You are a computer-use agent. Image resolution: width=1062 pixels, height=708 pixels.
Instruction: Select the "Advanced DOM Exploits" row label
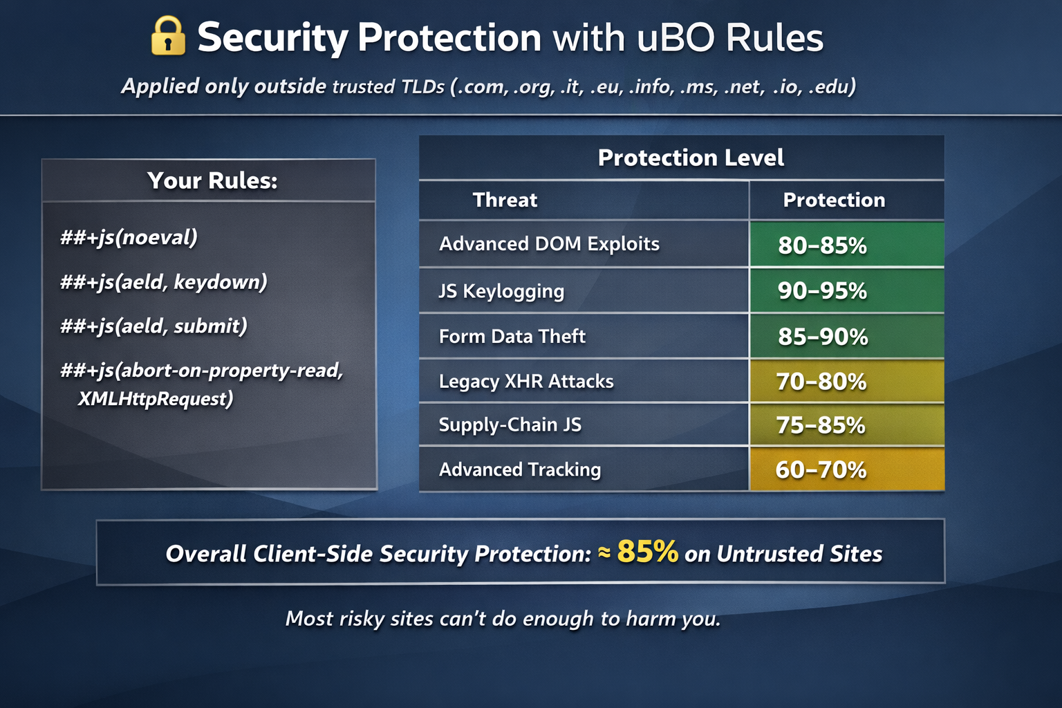click(549, 244)
